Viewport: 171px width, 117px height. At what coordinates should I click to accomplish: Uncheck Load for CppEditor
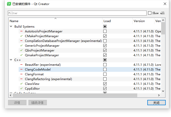pyautogui.click(x=105, y=89)
